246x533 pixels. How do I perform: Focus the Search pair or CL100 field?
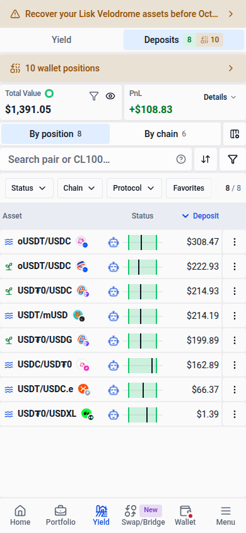(x=96, y=159)
